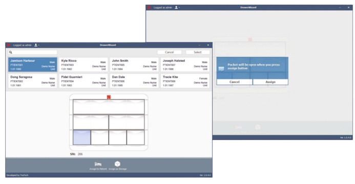Select the highlighted blue pocket in bottom row

pos(82,137)
